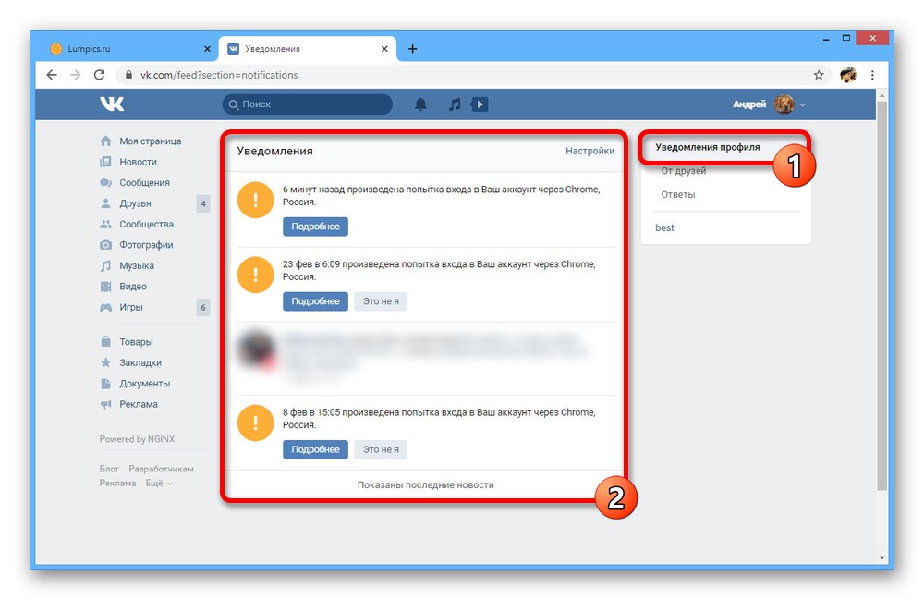Open a new tab with the plus button
The image size is (924, 600).
(x=412, y=49)
